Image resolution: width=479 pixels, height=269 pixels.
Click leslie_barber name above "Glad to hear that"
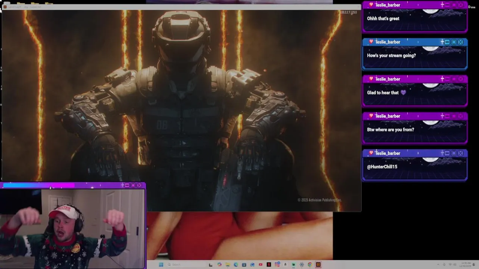(388, 79)
